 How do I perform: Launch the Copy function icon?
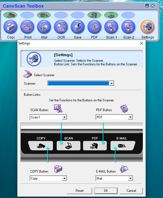click(x=10, y=27)
